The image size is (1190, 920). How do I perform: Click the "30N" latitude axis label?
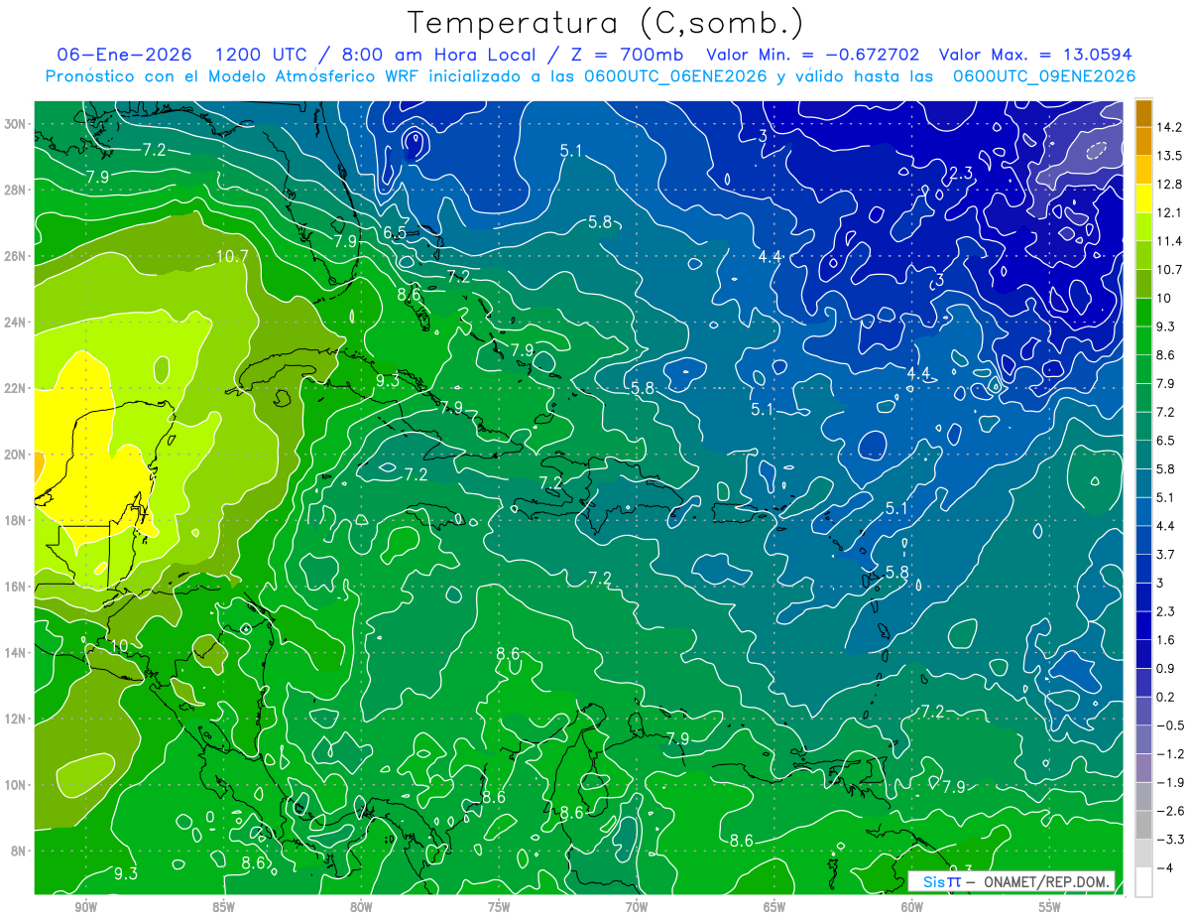coord(15,124)
